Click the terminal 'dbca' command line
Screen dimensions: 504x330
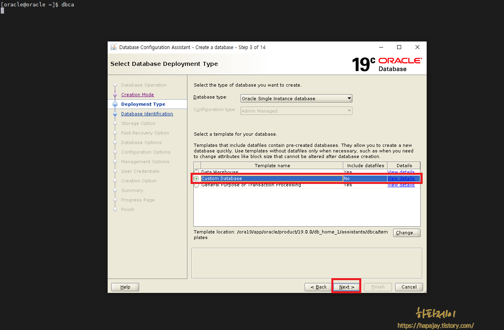tap(37, 4)
